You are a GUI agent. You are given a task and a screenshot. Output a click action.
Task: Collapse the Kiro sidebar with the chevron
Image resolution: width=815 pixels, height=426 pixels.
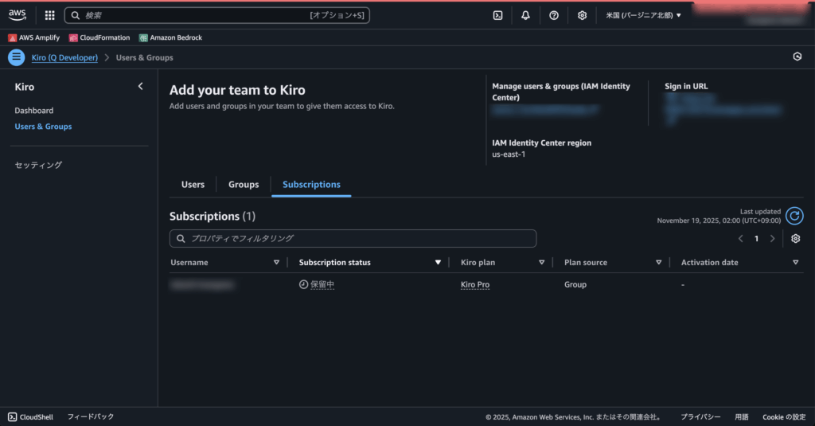click(141, 87)
